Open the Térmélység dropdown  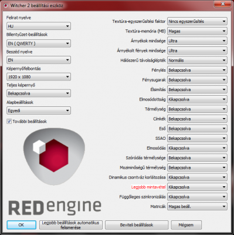pos(197,109)
